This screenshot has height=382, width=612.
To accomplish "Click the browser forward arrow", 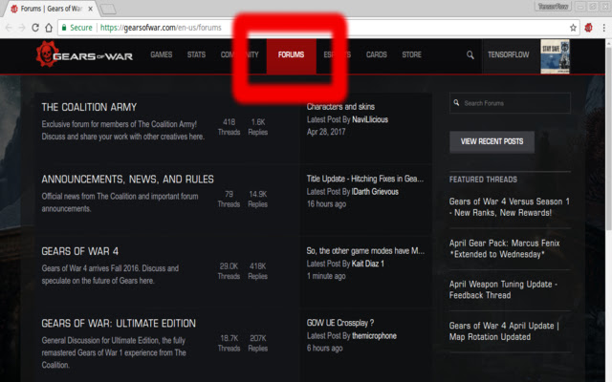I will 22,28.
